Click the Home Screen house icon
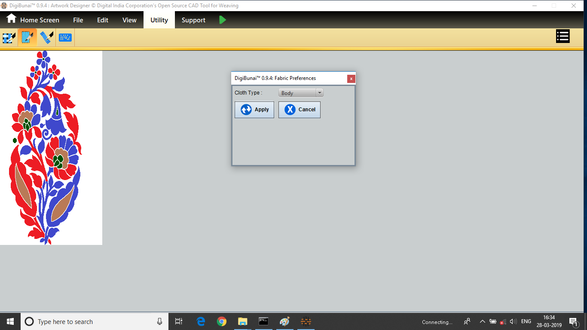Image resolution: width=587 pixels, height=330 pixels. click(x=11, y=19)
